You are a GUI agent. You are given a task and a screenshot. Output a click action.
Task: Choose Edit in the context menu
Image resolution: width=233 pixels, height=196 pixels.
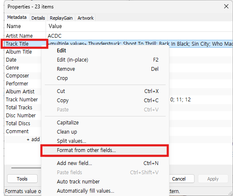[105, 51]
